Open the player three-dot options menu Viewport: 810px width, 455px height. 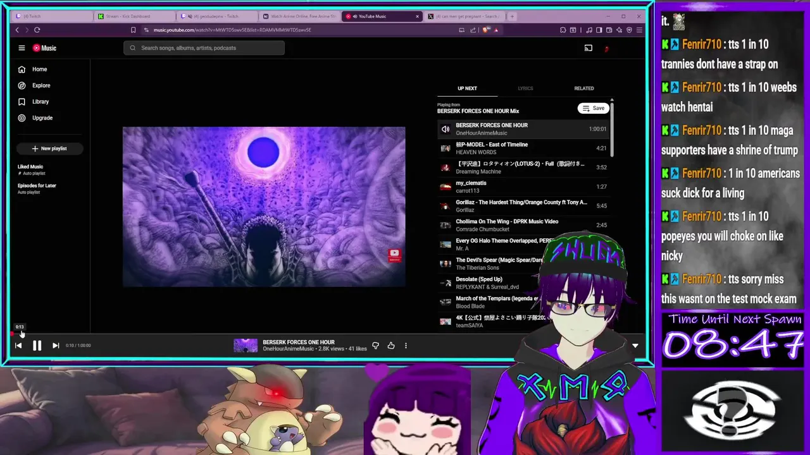point(406,346)
